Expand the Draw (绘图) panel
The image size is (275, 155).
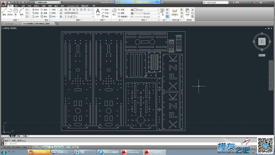16,20
